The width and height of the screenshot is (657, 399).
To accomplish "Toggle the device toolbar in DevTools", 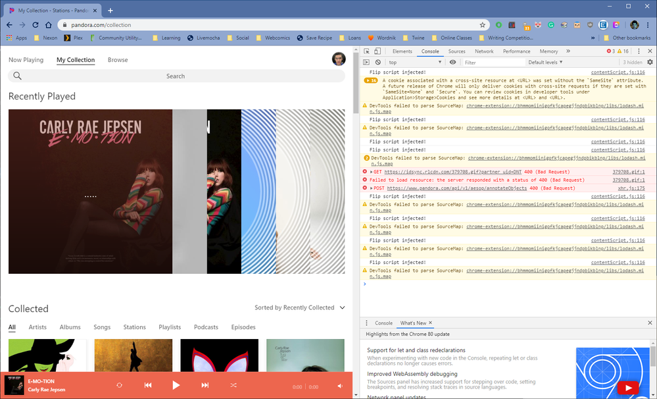I will click(x=378, y=51).
